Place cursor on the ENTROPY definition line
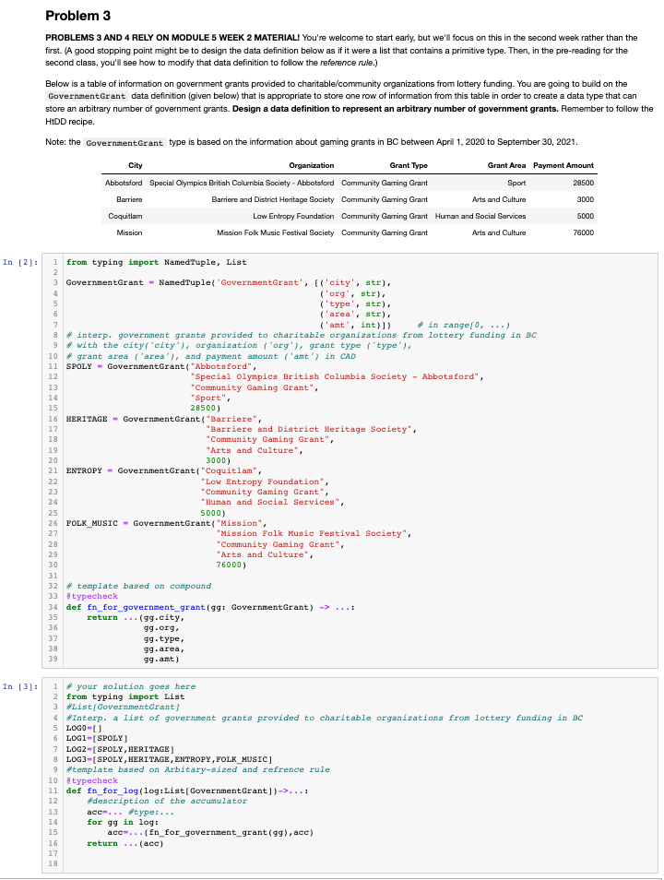This screenshot has width=664, height=880. 164,470
